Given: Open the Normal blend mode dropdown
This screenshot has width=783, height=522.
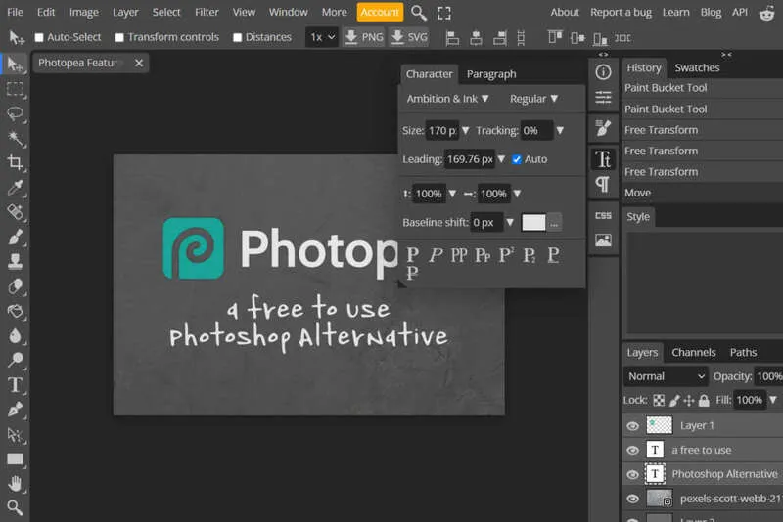Looking at the screenshot, I should (x=667, y=376).
